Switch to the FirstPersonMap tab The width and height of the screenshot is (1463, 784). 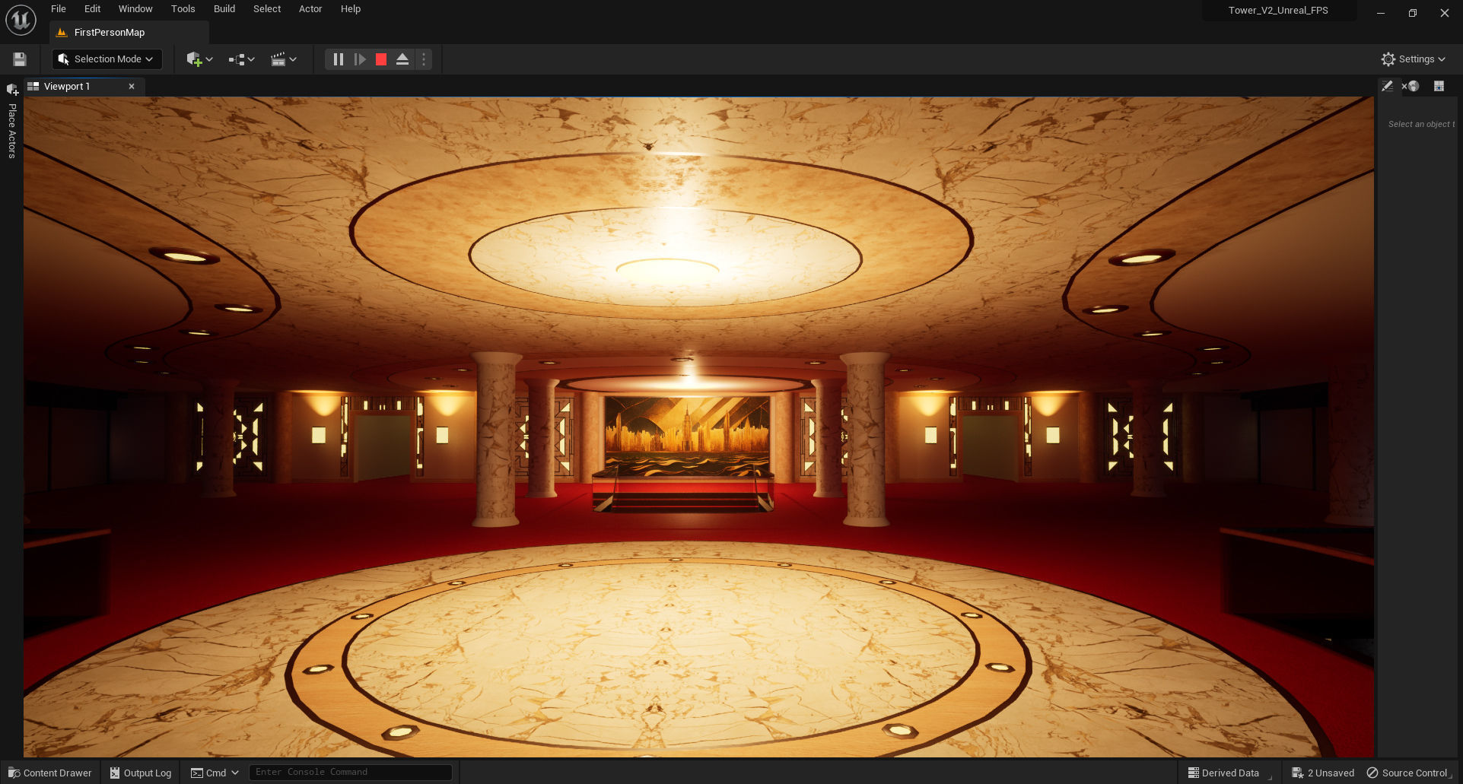pos(129,33)
